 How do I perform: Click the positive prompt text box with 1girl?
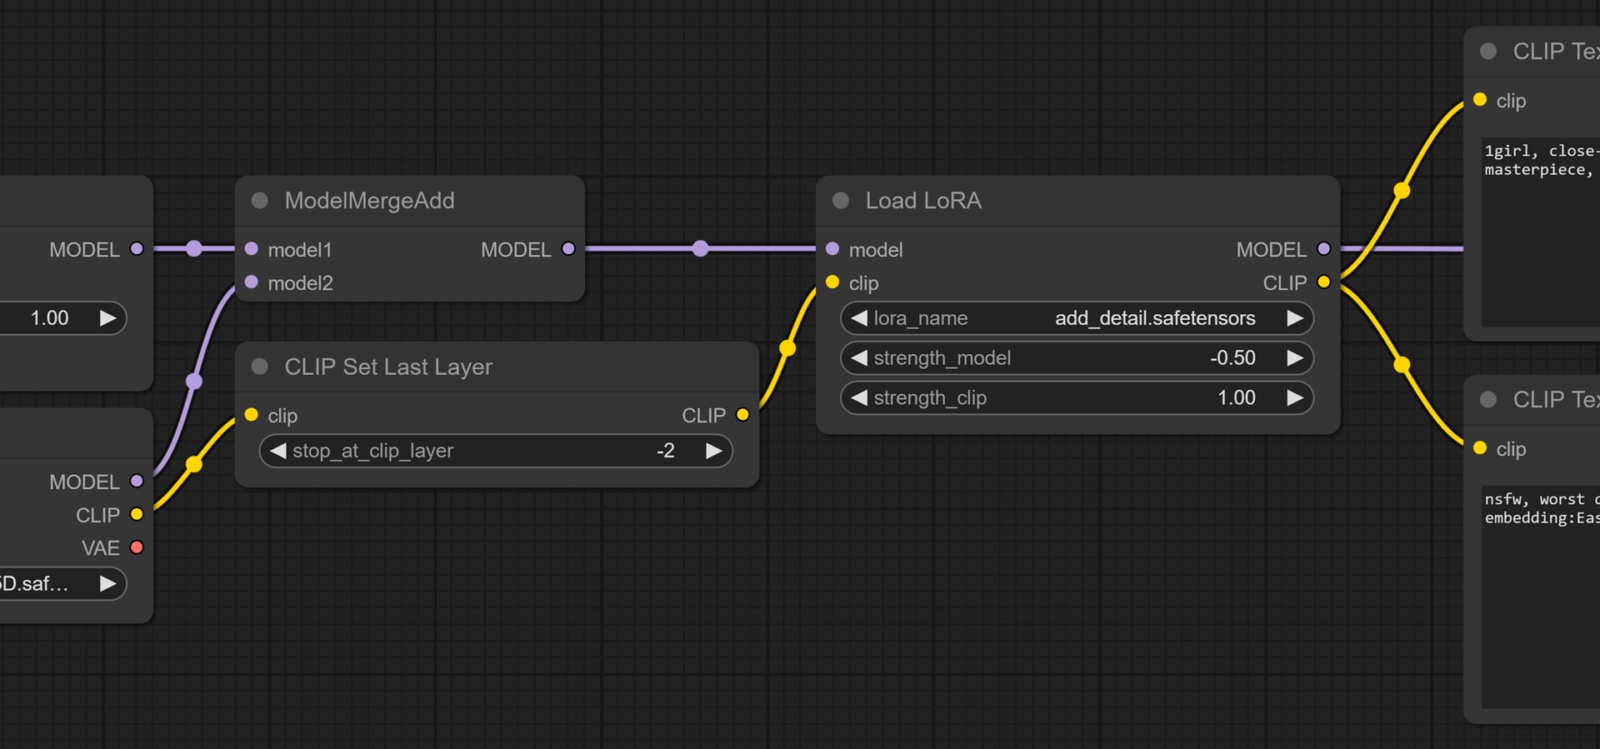pyautogui.click(x=1541, y=232)
